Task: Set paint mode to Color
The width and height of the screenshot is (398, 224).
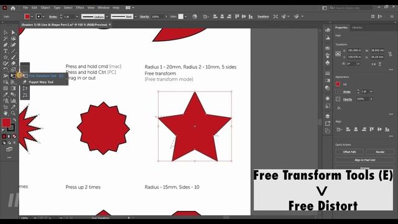Action: [4, 136]
